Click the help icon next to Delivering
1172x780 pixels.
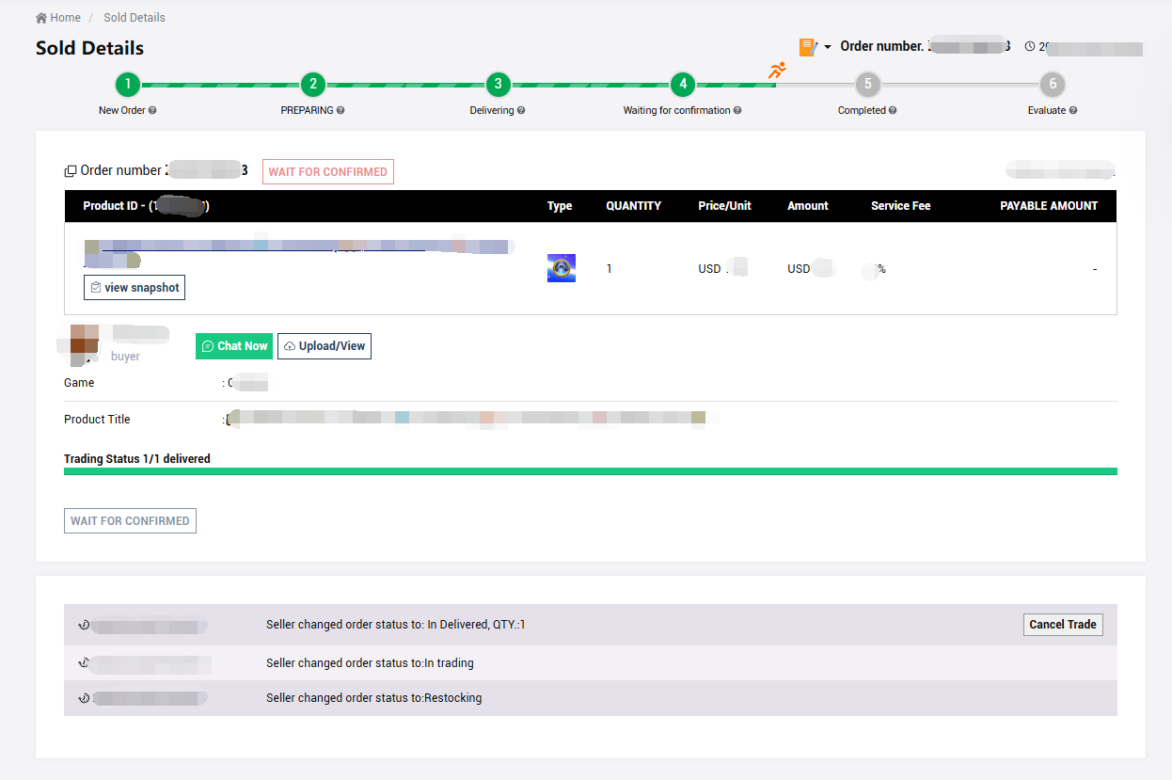point(521,110)
